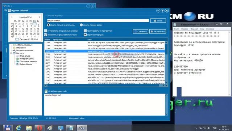Open суббота, Ноябрь 1 tree item
This screenshot has width=232, height=131.
pos(24,45)
